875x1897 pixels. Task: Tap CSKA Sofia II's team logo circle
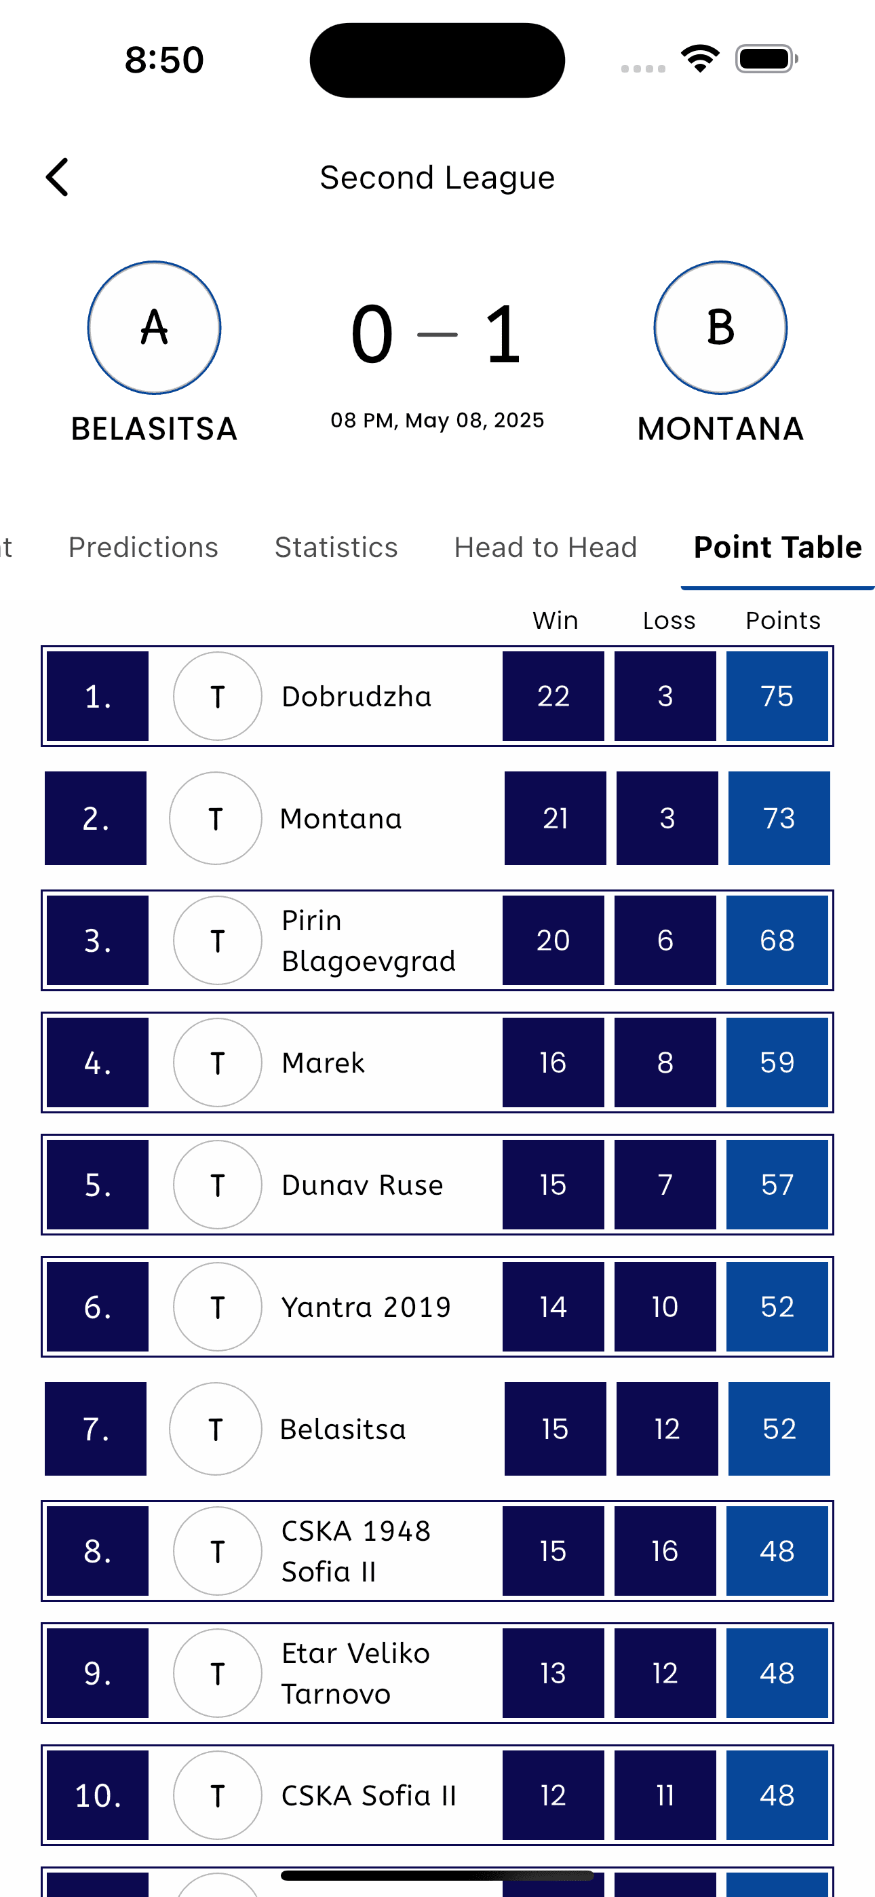(217, 1795)
